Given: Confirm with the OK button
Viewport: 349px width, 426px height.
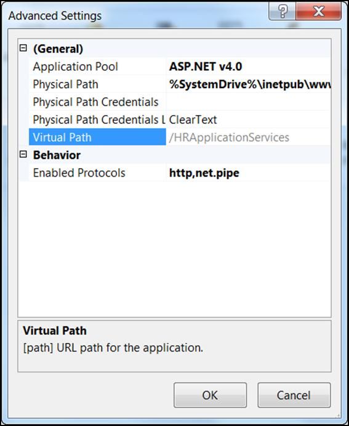Looking at the screenshot, I should [211, 395].
